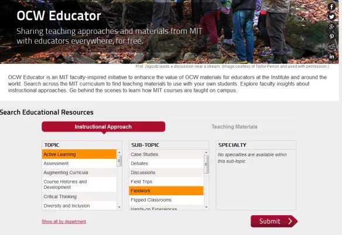Screen dimensions: 342x235
Task: Click the Topic list's up arrow
Action: pos(119,153)
